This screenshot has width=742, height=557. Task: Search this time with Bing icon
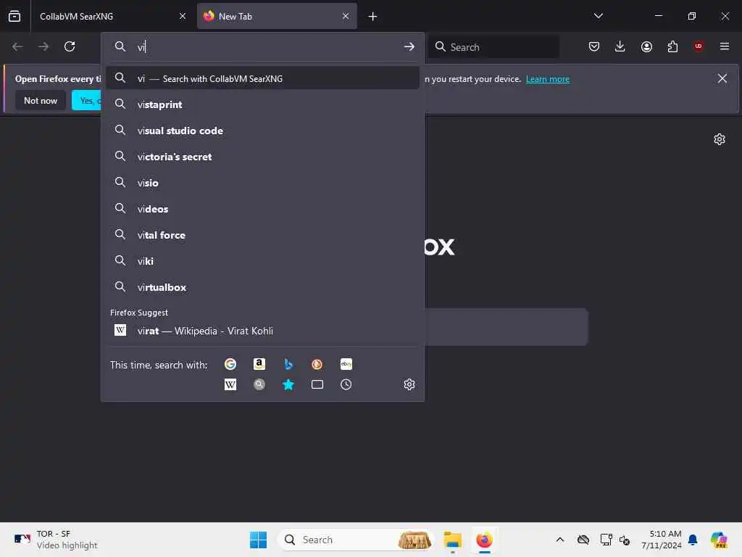pos(288,364)
